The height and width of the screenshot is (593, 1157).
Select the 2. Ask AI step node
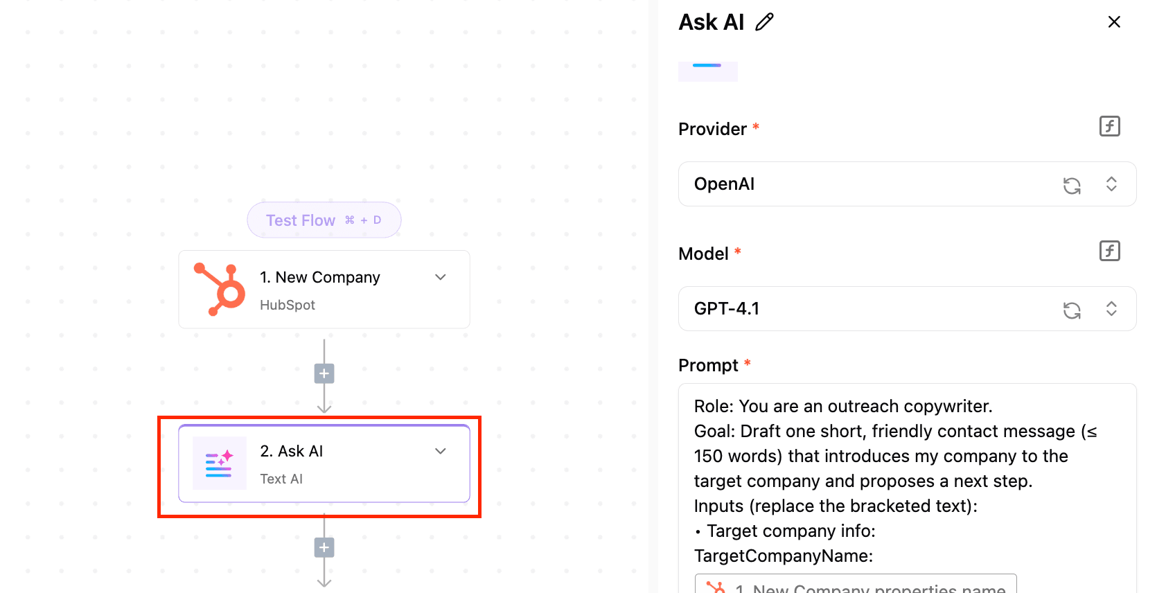tap(324, 463)
